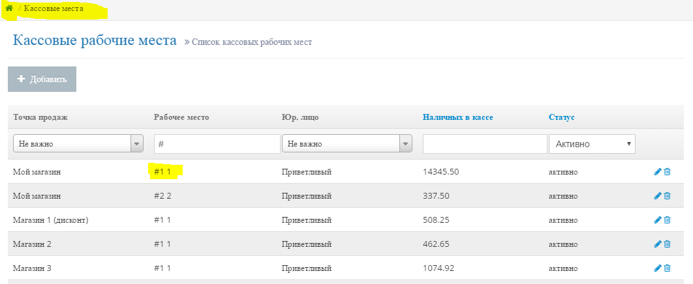The image size is (693, 284).
Task: Open the Статус filter dropdown set to Активно
Action: coord(592,144)
